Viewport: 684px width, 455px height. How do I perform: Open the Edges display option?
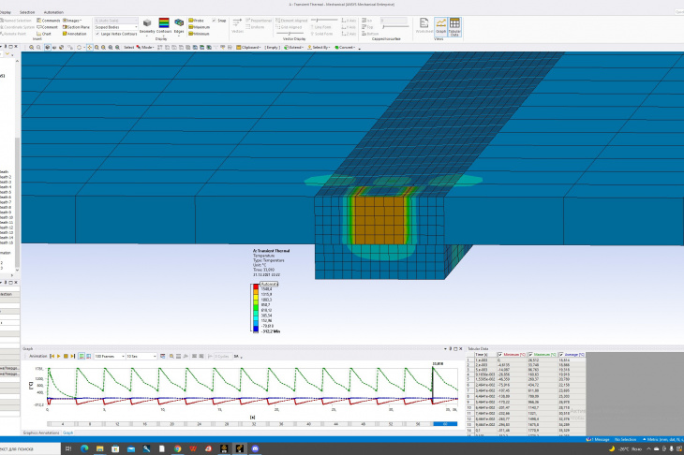point(179,25)
